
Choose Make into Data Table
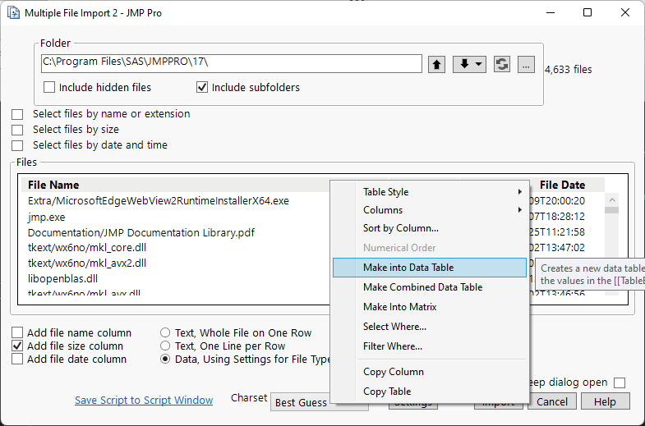point(408,268)
